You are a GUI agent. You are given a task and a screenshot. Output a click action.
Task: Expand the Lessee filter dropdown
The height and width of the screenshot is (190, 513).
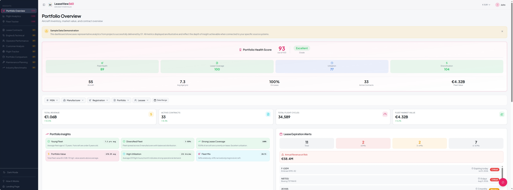coord(142,100)
